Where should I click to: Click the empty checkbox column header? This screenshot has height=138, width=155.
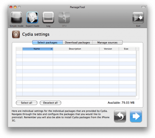19,49
